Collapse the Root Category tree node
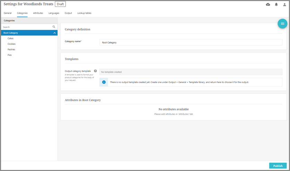This screenshot has width=290, height=171. pos(54,33)
